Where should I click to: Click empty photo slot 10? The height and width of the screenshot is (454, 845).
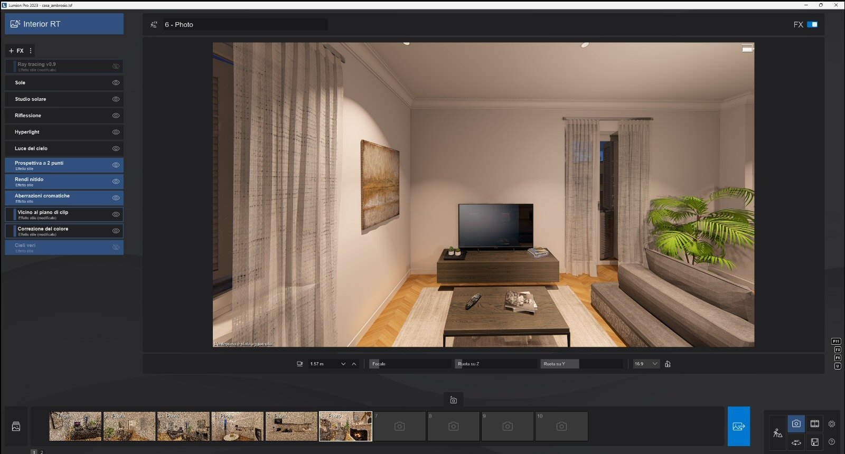click(561, 426)
